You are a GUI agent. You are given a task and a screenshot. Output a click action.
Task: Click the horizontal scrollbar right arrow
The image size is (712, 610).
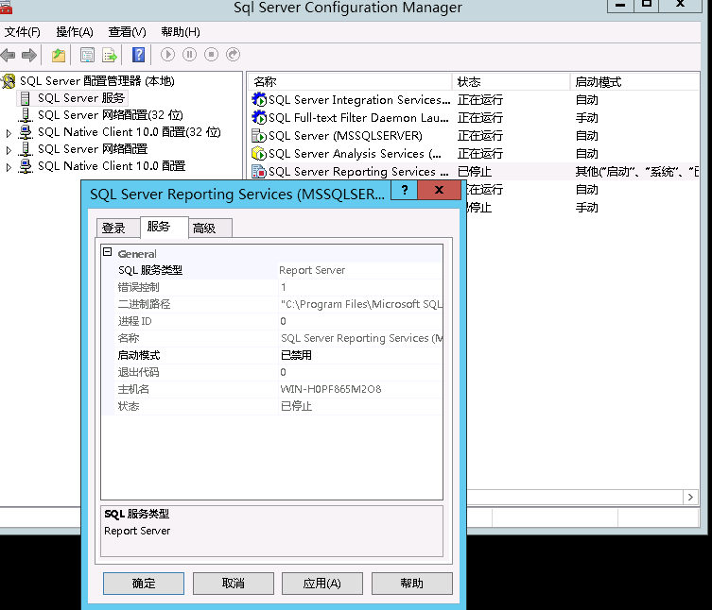[x=690, y=497]
